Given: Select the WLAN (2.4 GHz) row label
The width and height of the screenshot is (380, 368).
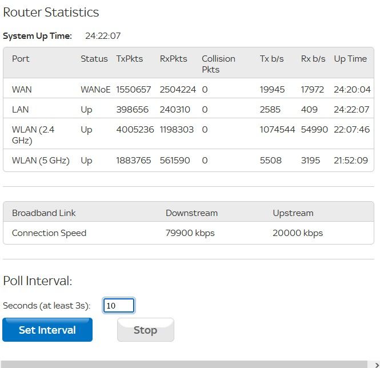Looking at the screenshot, I should tap(33, 134).
